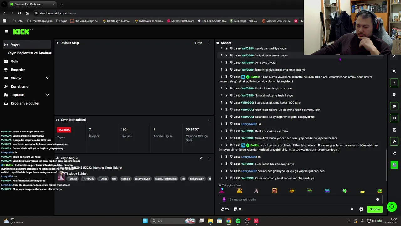Click the star-shaped icon beside Gönder
This screenshot has height=226, width=401.
(361, 209)
